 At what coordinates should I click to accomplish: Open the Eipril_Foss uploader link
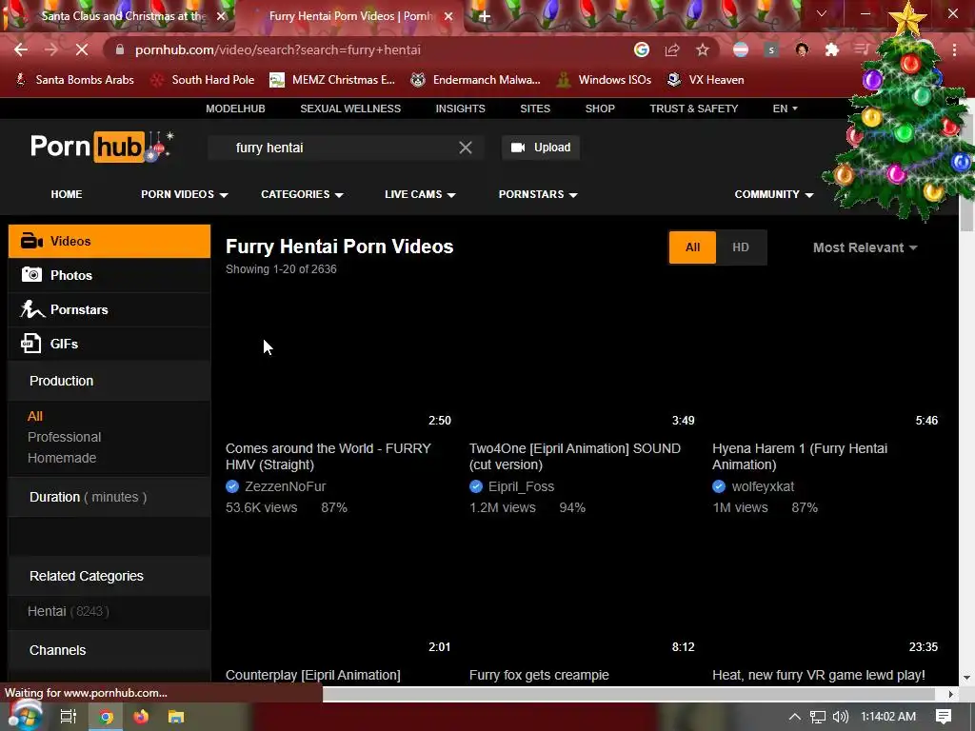pos(521,486)
